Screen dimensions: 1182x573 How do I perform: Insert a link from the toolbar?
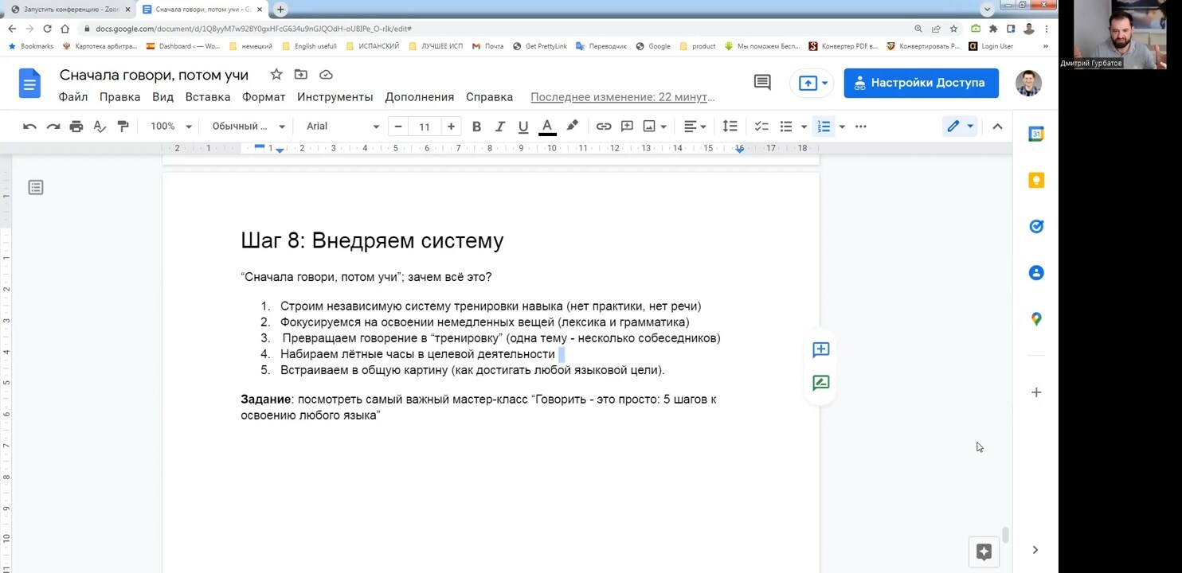604,127
